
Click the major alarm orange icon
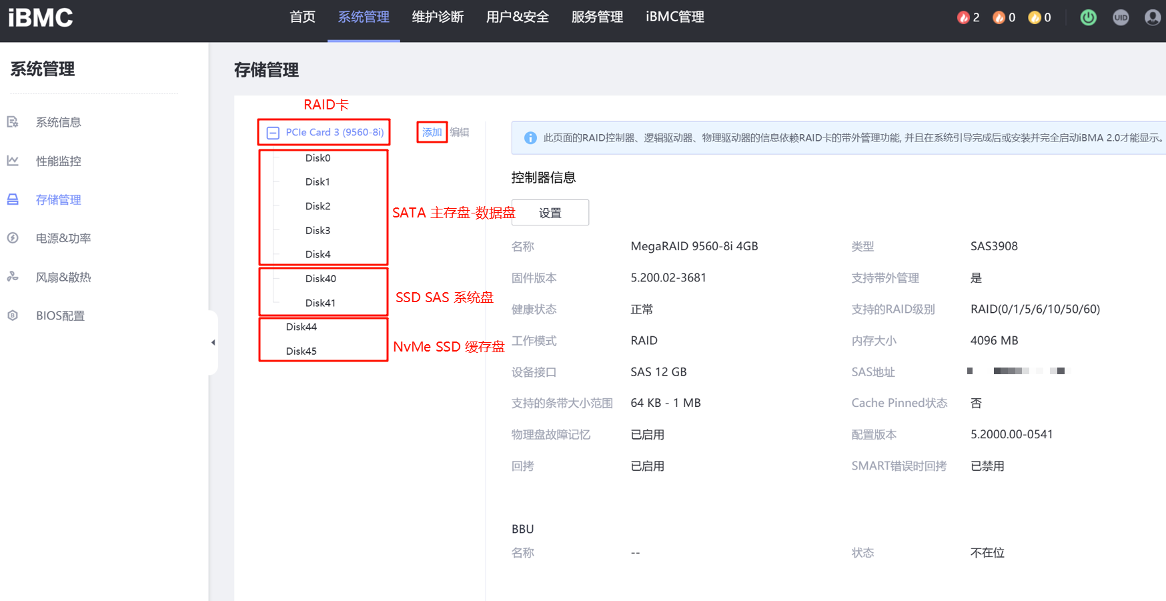point(999,17)
